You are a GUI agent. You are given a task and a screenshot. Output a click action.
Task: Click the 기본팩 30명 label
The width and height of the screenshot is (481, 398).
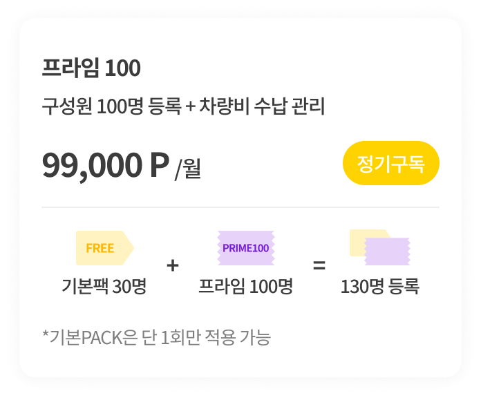(104, 286)
